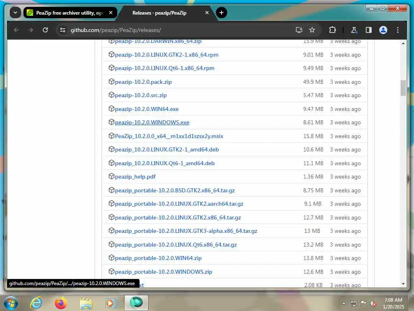The image size is (414, 311).
Task: Download peazip_portable-10.2.0.WINDOWS.zip
Action: pos(163,272)
